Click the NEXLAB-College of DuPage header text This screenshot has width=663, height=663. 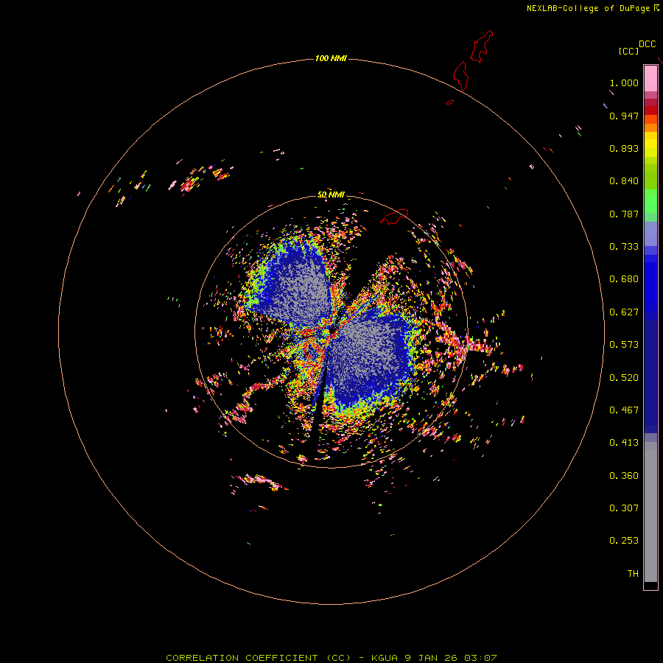point(592,8)
